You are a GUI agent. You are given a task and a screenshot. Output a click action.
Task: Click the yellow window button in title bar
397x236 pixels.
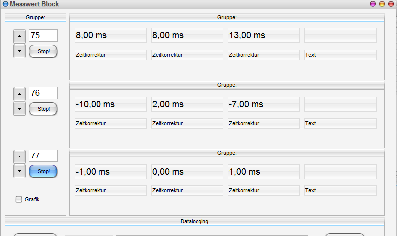(382, 4)
